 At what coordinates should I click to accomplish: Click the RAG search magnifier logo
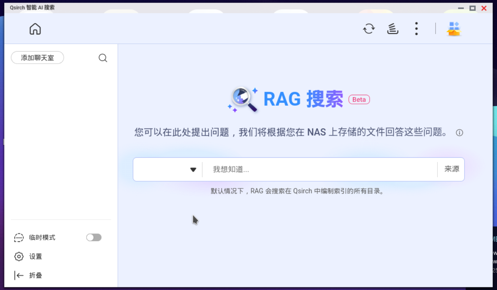tap(243, 99)
